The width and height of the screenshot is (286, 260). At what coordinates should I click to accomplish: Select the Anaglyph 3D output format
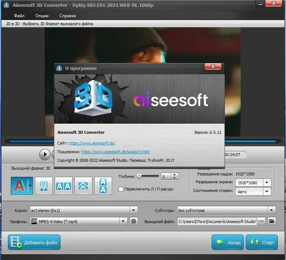(19, 186)
